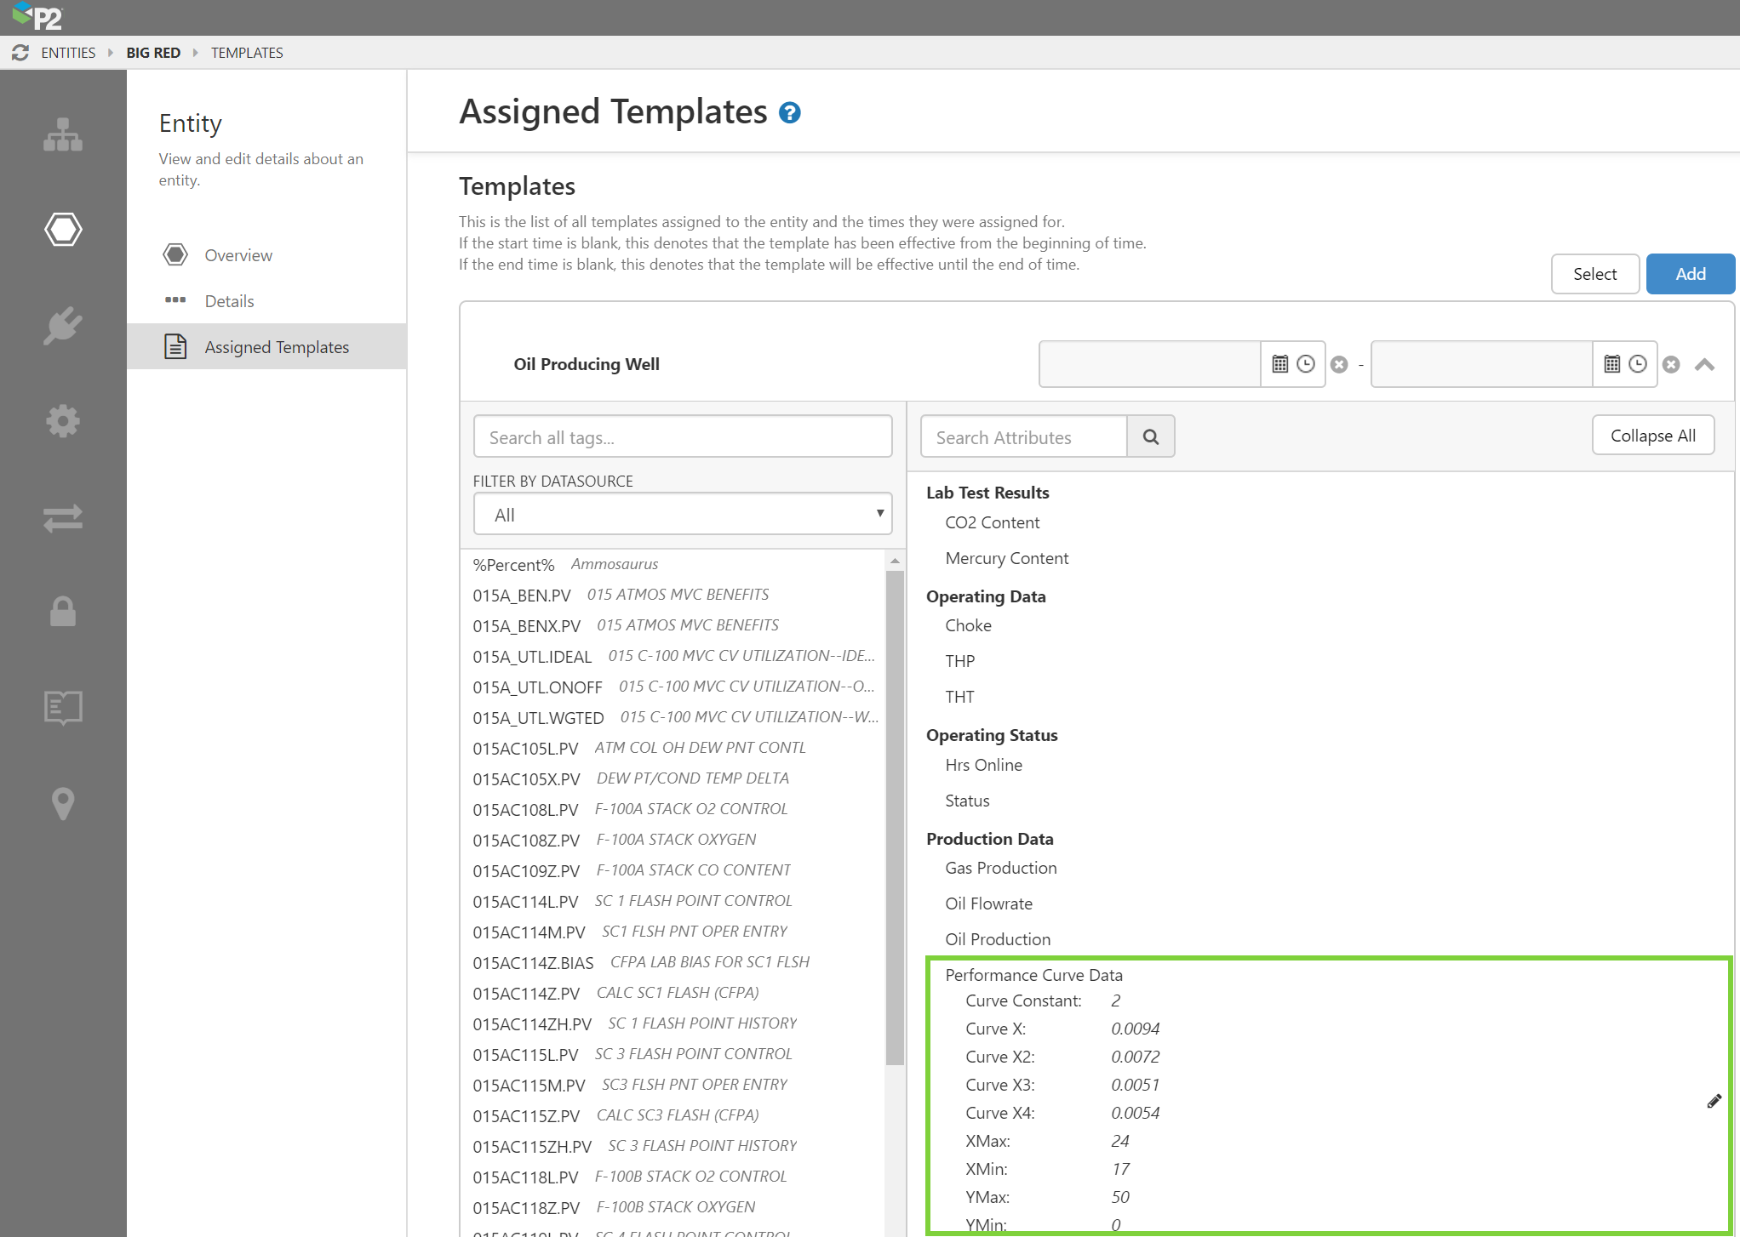This screenshot has width=1740, height=1237.
Task: Open the Details menu item
Action: click(x=229, y=301)
